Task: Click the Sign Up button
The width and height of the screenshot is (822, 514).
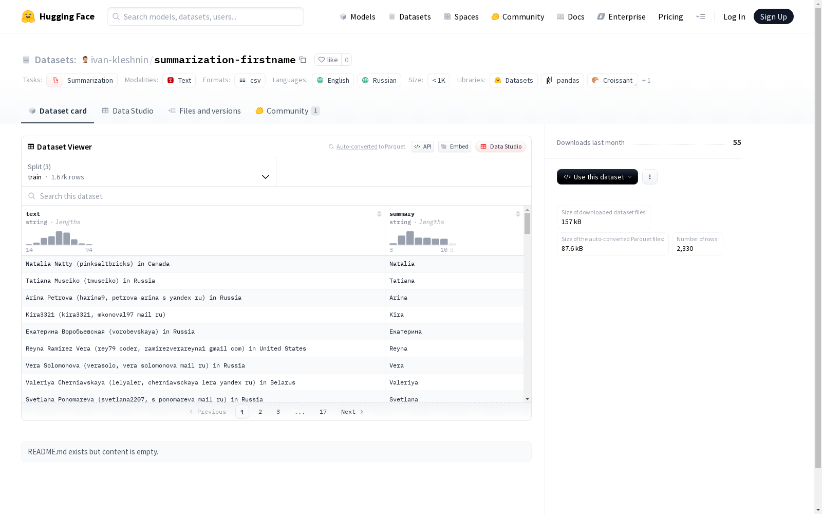Action: click(773, 16)
